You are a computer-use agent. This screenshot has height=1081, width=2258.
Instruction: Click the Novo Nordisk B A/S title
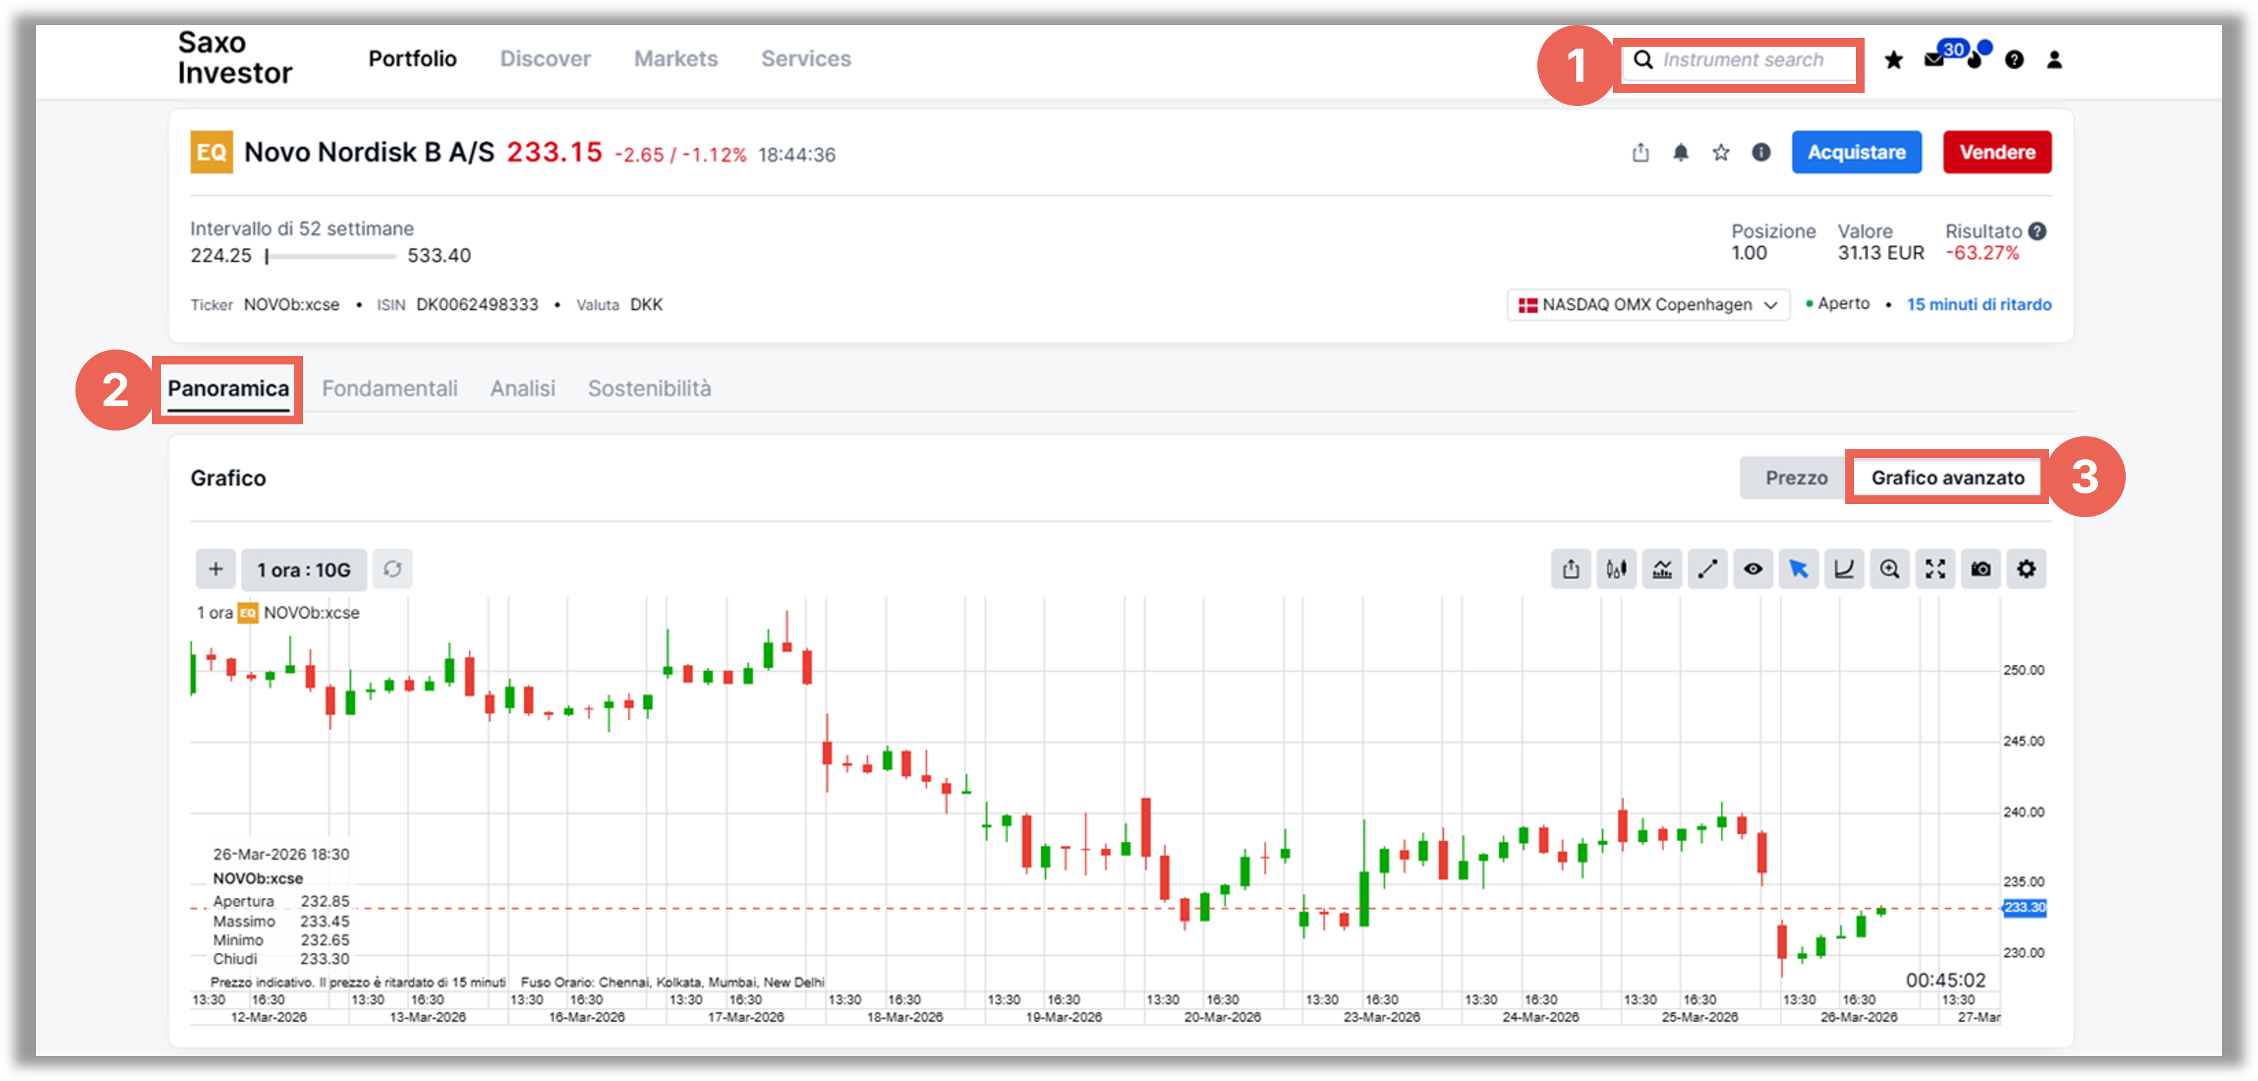click(369, 153)
